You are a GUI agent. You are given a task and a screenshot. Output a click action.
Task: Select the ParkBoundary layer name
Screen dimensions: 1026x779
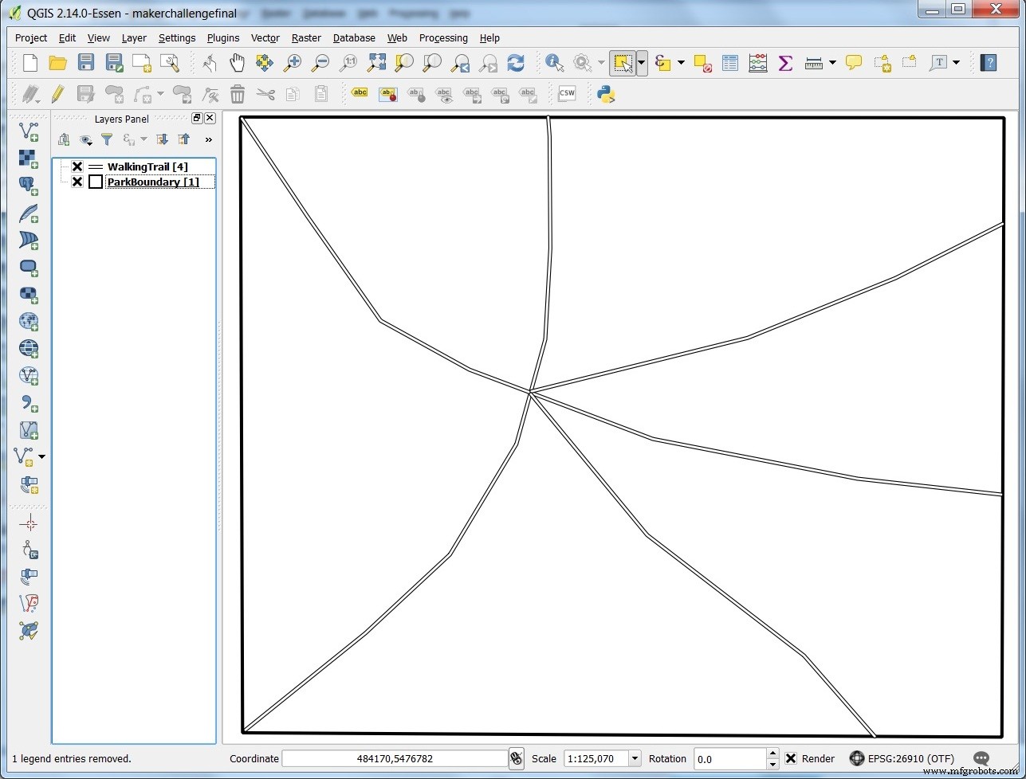152,182
